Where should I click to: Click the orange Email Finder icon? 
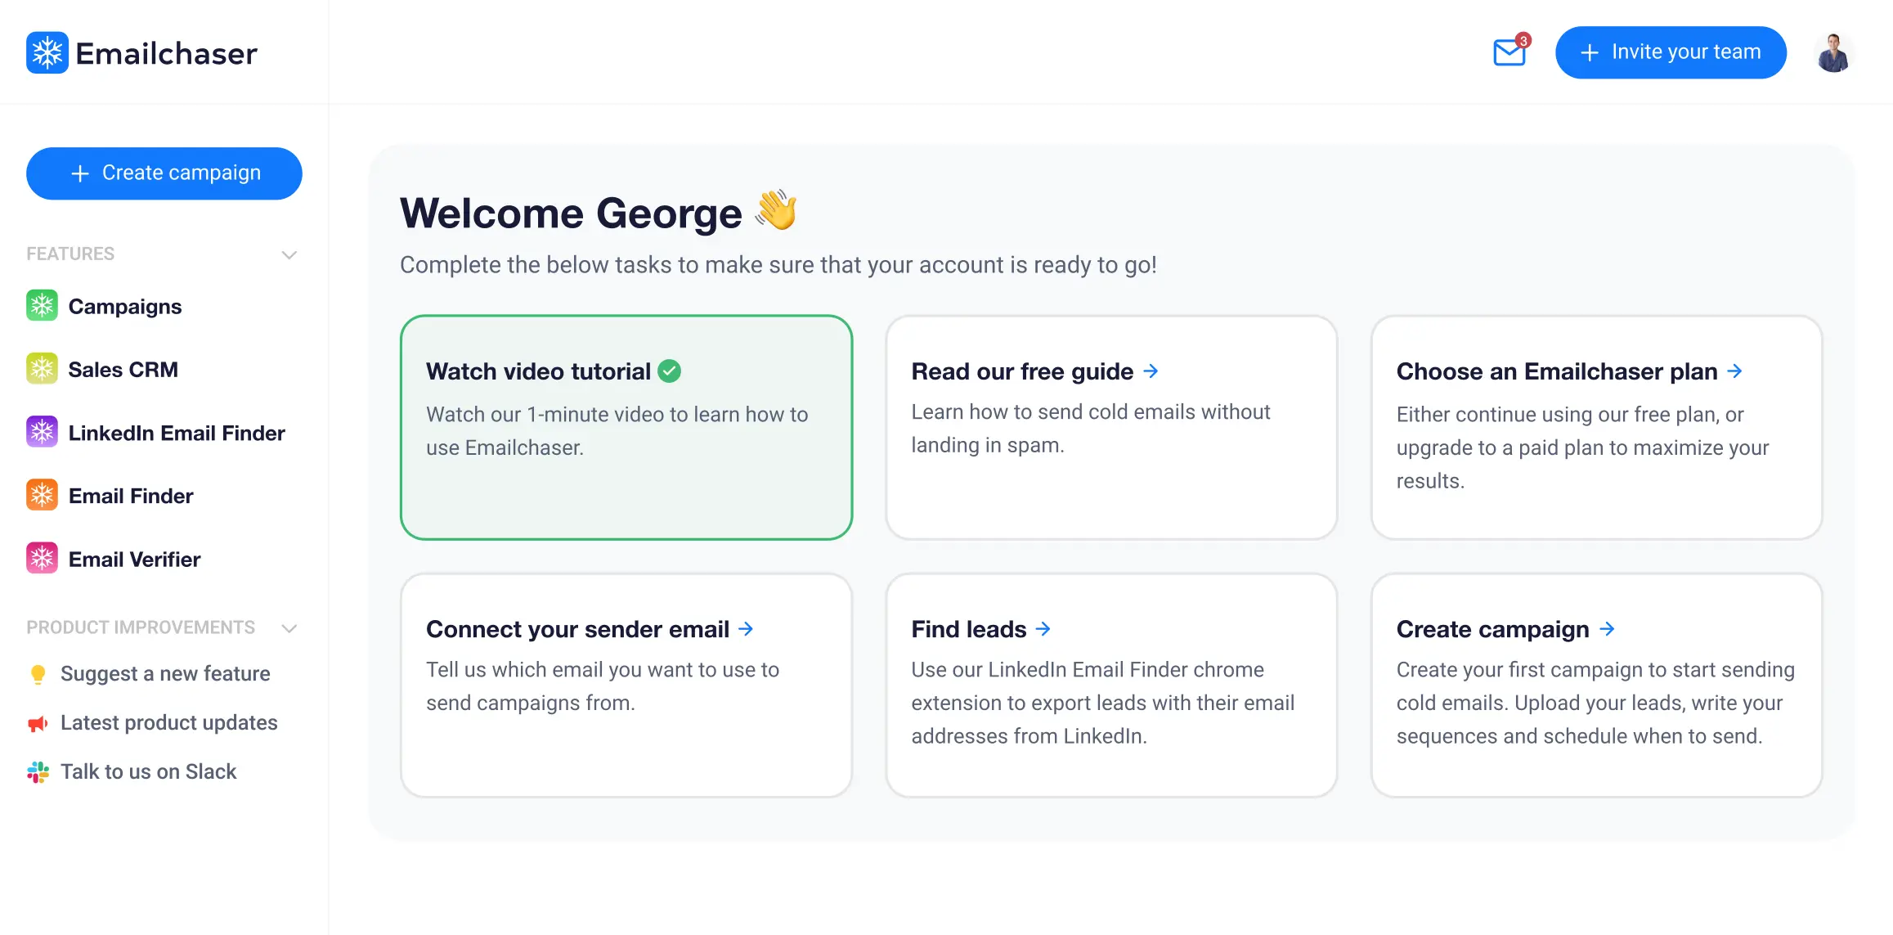42,495
